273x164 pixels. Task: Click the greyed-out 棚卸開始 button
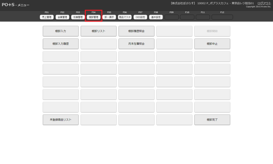[212, 31]
